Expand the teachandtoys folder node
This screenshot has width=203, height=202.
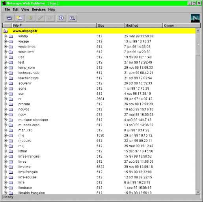point(6,78)
